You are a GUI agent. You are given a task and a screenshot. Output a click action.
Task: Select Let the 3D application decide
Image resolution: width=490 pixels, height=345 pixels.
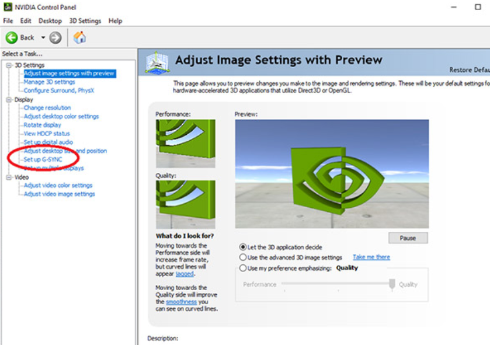click(243, 248)
